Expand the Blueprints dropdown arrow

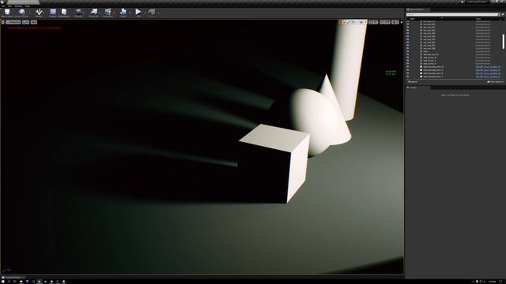[100, 13]
